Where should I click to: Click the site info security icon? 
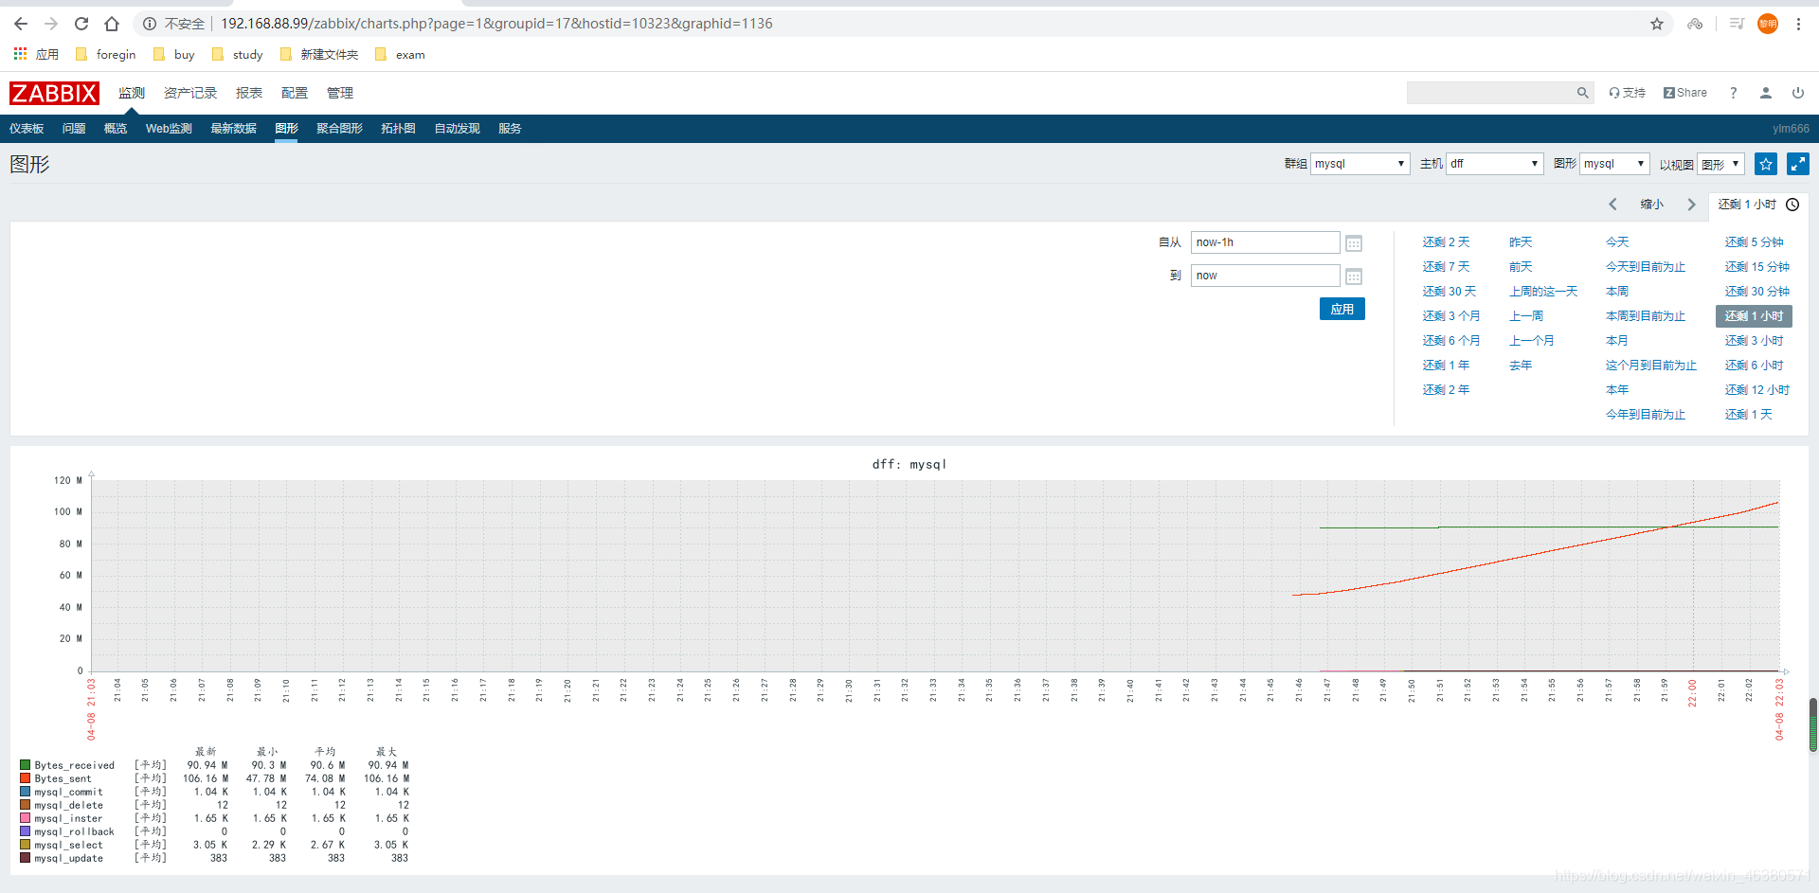pyautogui.click(x=150, y=24)
